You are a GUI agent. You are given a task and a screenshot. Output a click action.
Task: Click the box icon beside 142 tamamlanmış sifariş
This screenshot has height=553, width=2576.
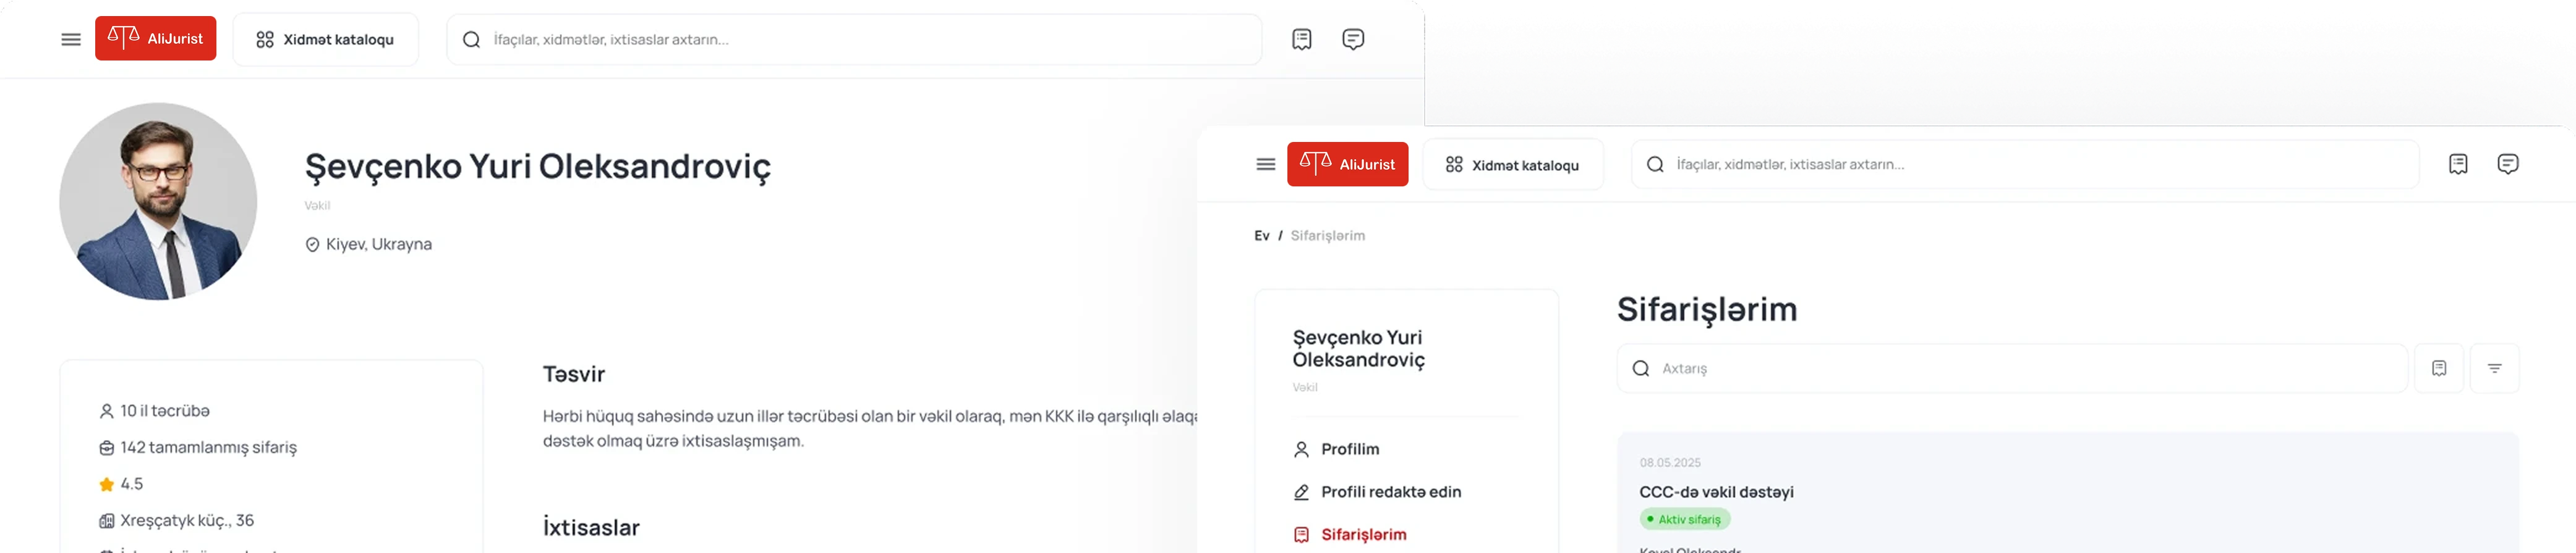point(106,448)
